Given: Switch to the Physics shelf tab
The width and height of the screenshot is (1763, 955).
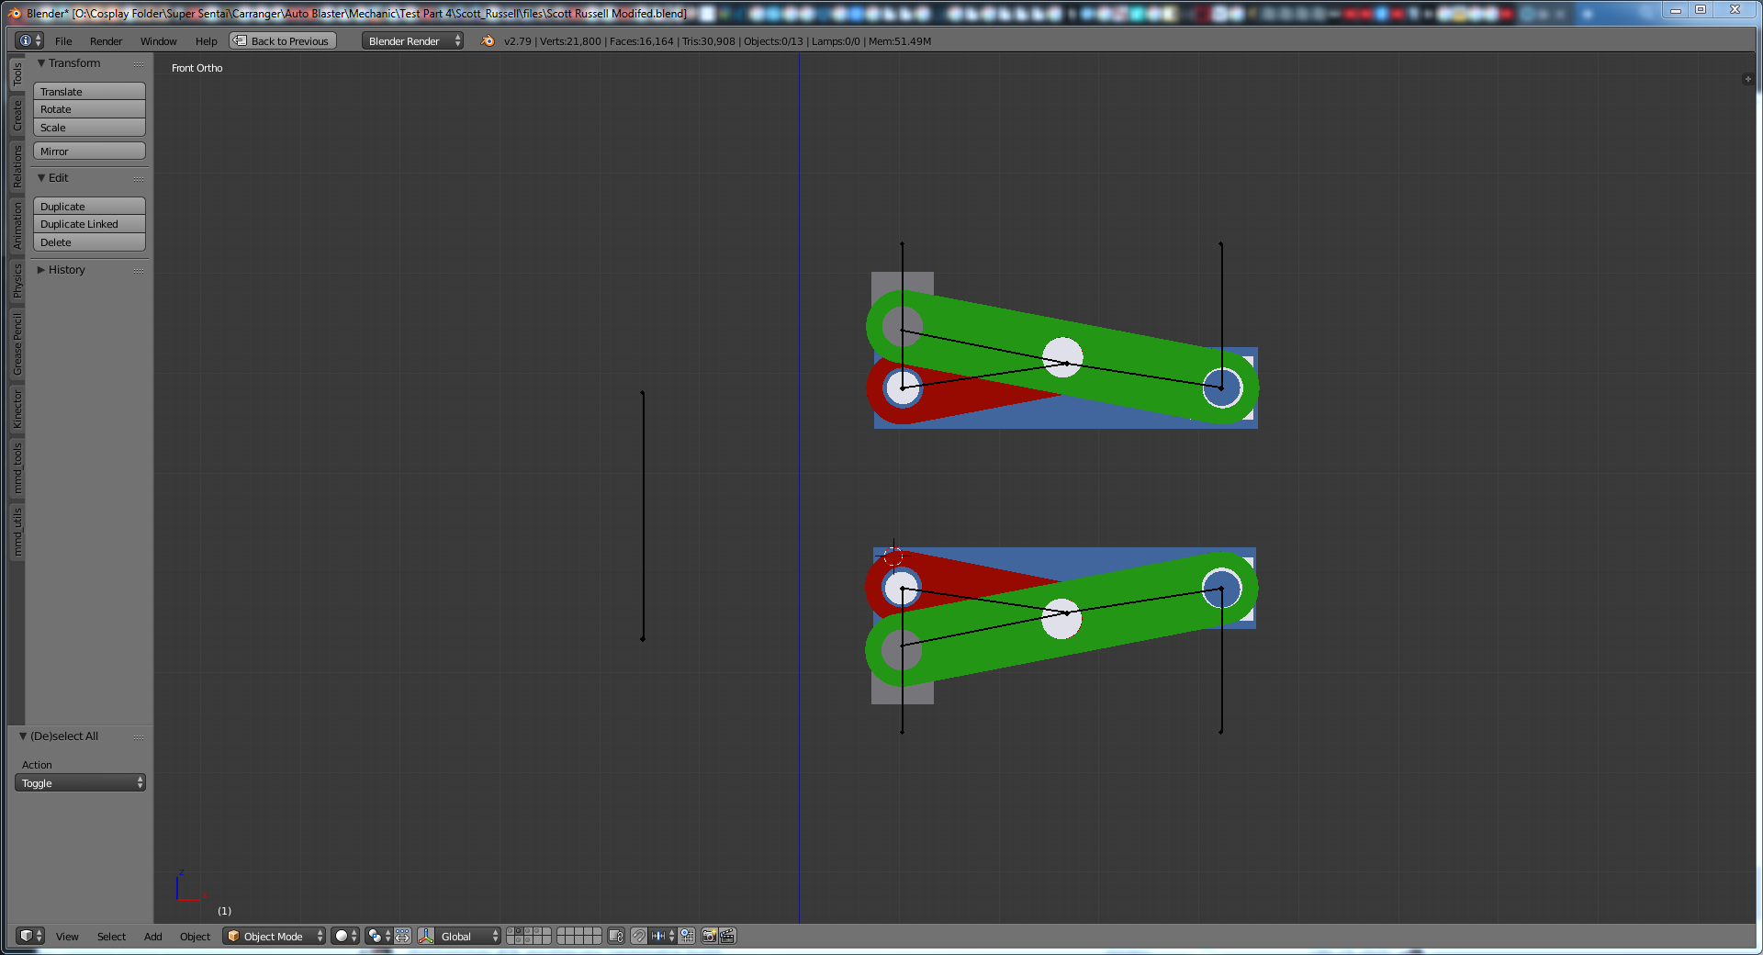Looking at the screenshot, I should (17, 281).
